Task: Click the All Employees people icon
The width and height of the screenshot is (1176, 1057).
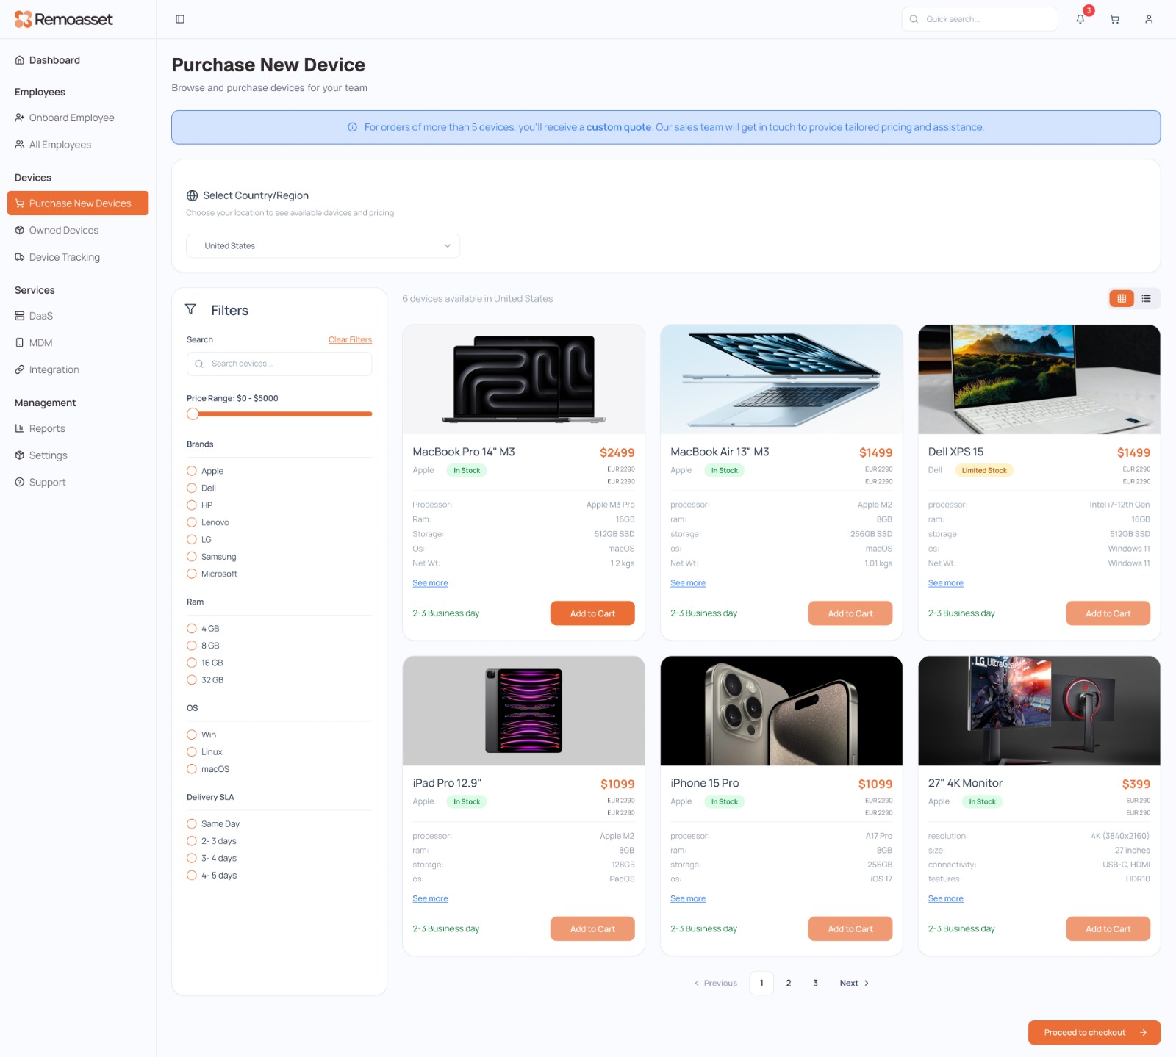Action: pyautogui.click(x=20, y=145)
